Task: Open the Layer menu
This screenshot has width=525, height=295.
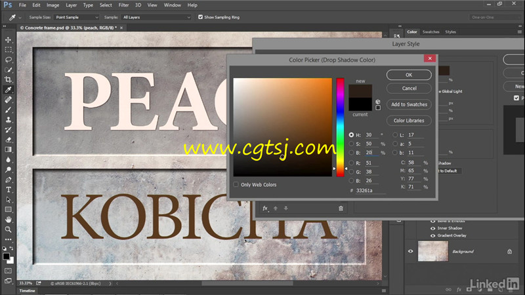Action: (71, 5)
